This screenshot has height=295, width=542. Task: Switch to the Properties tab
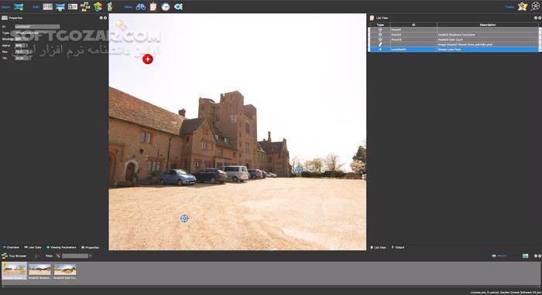pos(91,247)
